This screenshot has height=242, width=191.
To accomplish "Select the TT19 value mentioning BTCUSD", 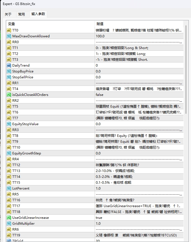I will [139, 235].
